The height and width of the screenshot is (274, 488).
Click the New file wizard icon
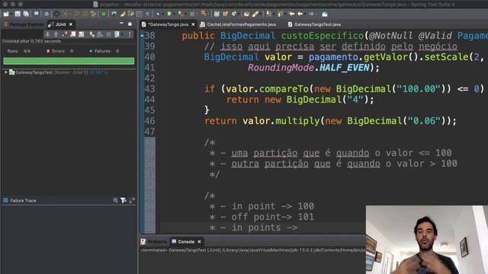pyautogui.click(x=6, y=14)
